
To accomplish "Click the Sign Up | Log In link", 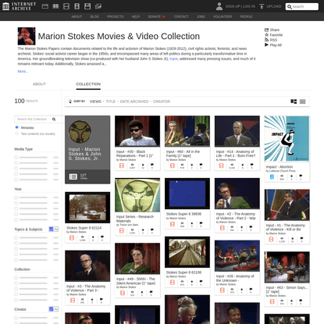I will click(x=240, y=6).
